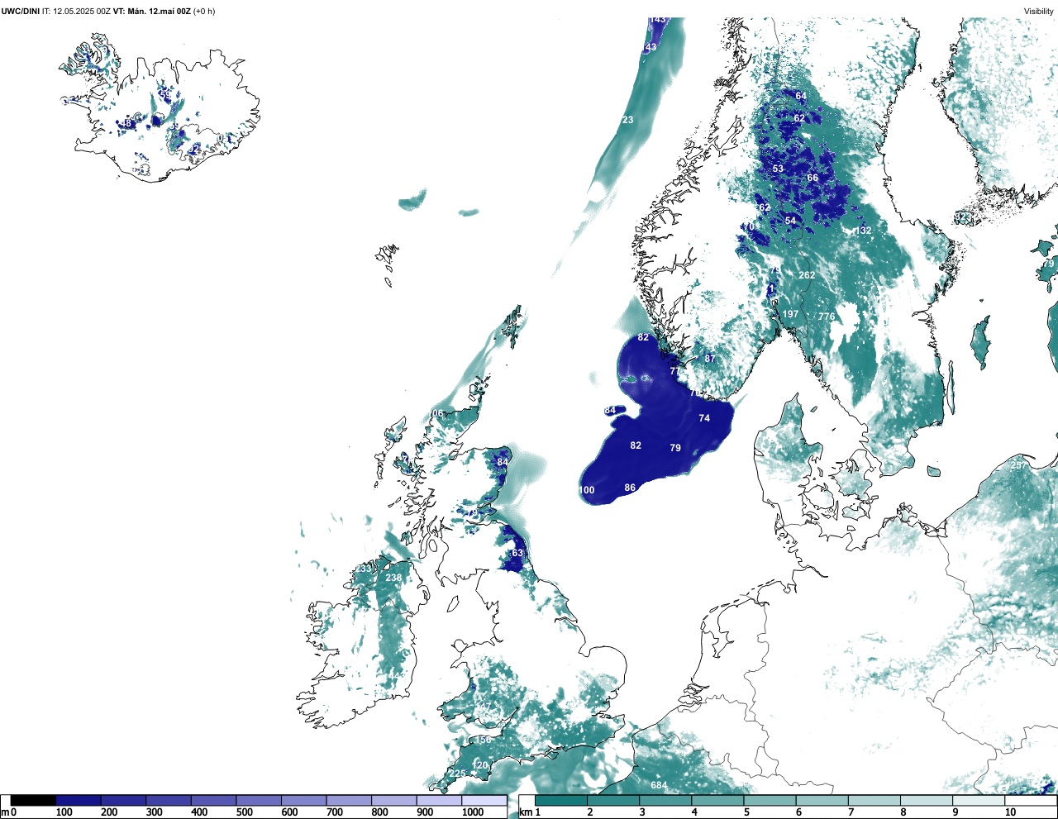1058x819 pixels.
Task: Click visibility value '64' in northern Sweden
Action: click(x=801, y=96)
